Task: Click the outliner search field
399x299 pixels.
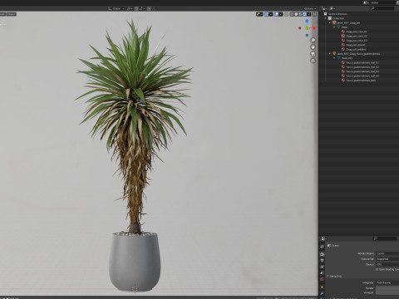Action: pos(382,8)
